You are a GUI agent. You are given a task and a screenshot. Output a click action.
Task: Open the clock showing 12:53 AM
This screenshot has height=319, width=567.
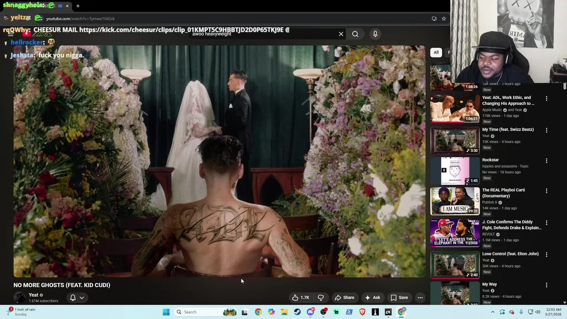click(x=552, y=312)
